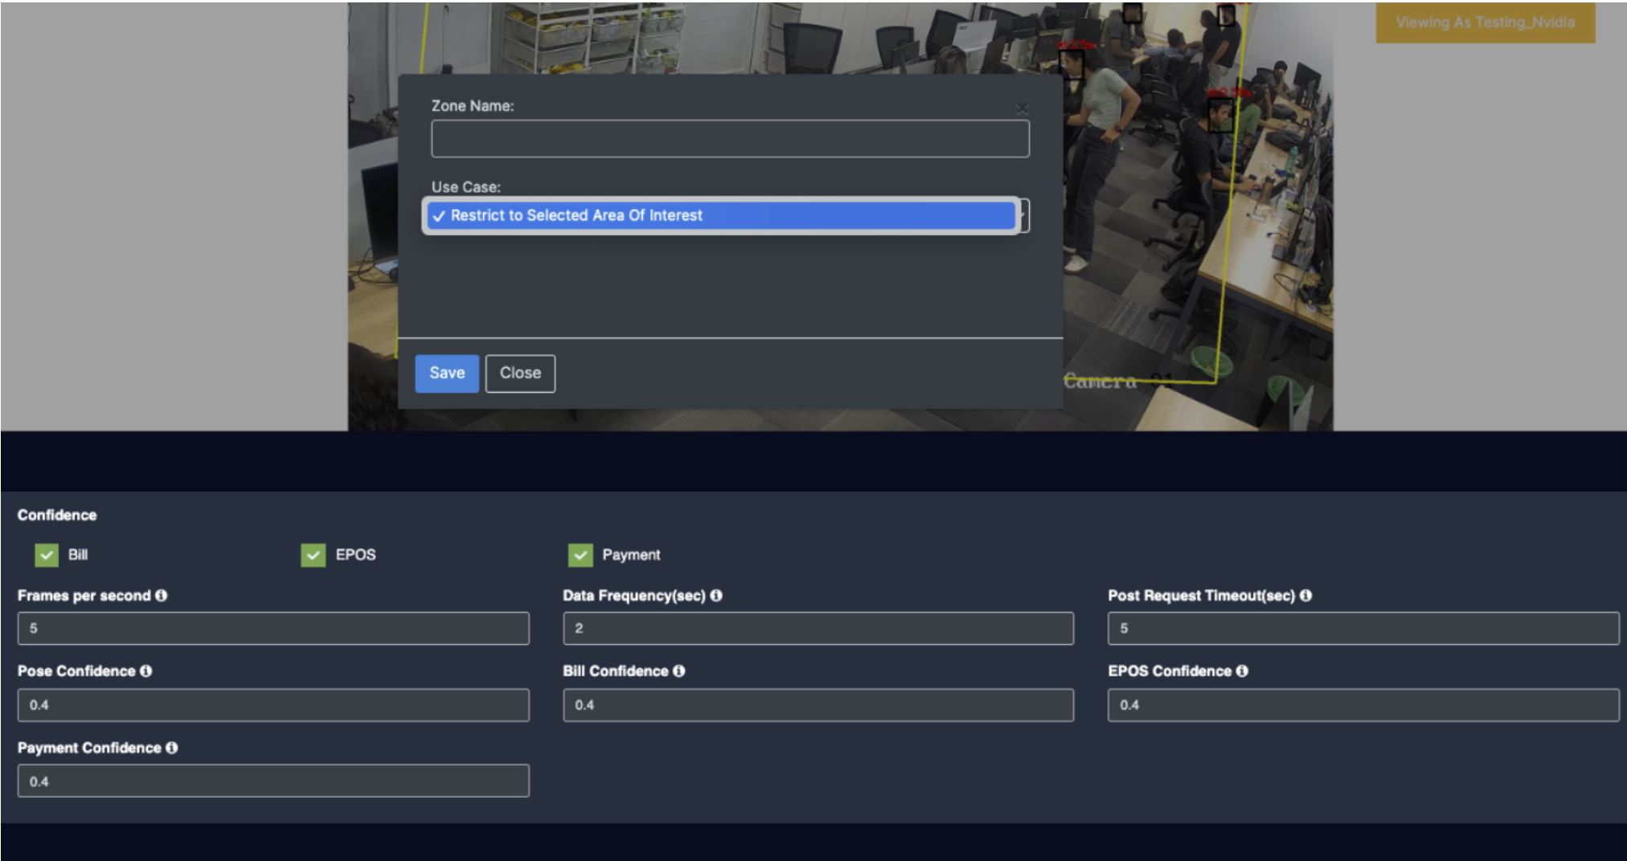The width and height of the screenshot is (1627, 861).
Task: Select 'Restrict to Selected Area Of Interest' option
Action: click(721, 215)
